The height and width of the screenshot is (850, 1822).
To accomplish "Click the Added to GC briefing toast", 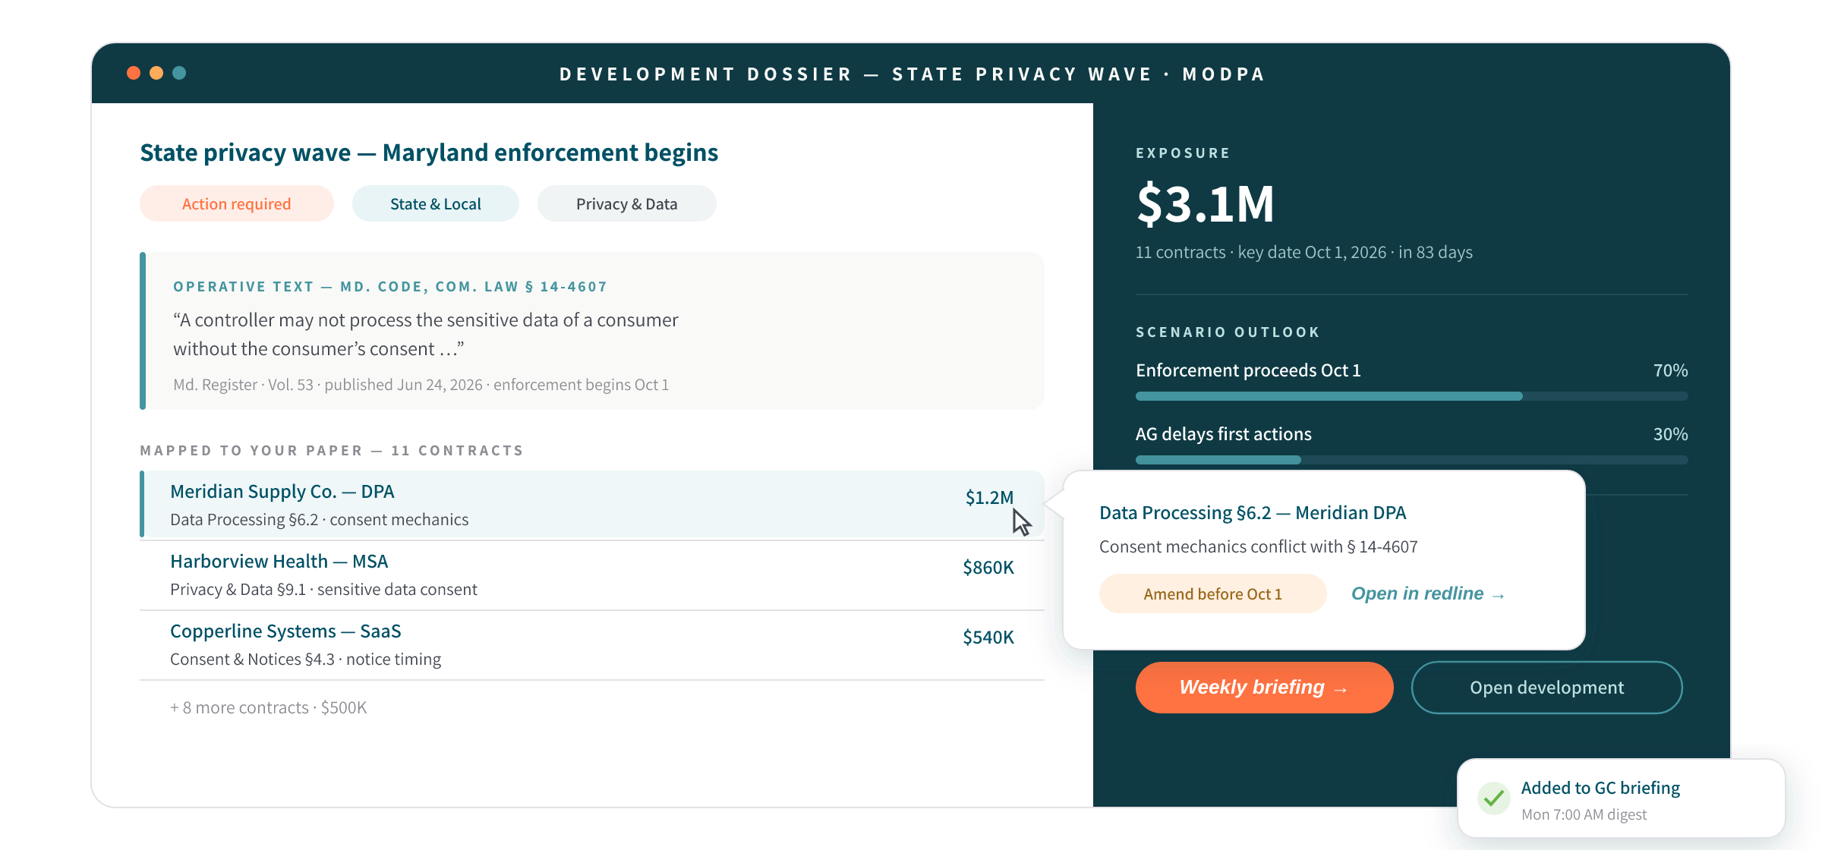I will point(1622,798).
